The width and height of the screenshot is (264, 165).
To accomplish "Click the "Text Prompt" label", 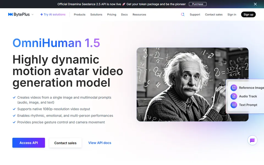I will [248, 105].
